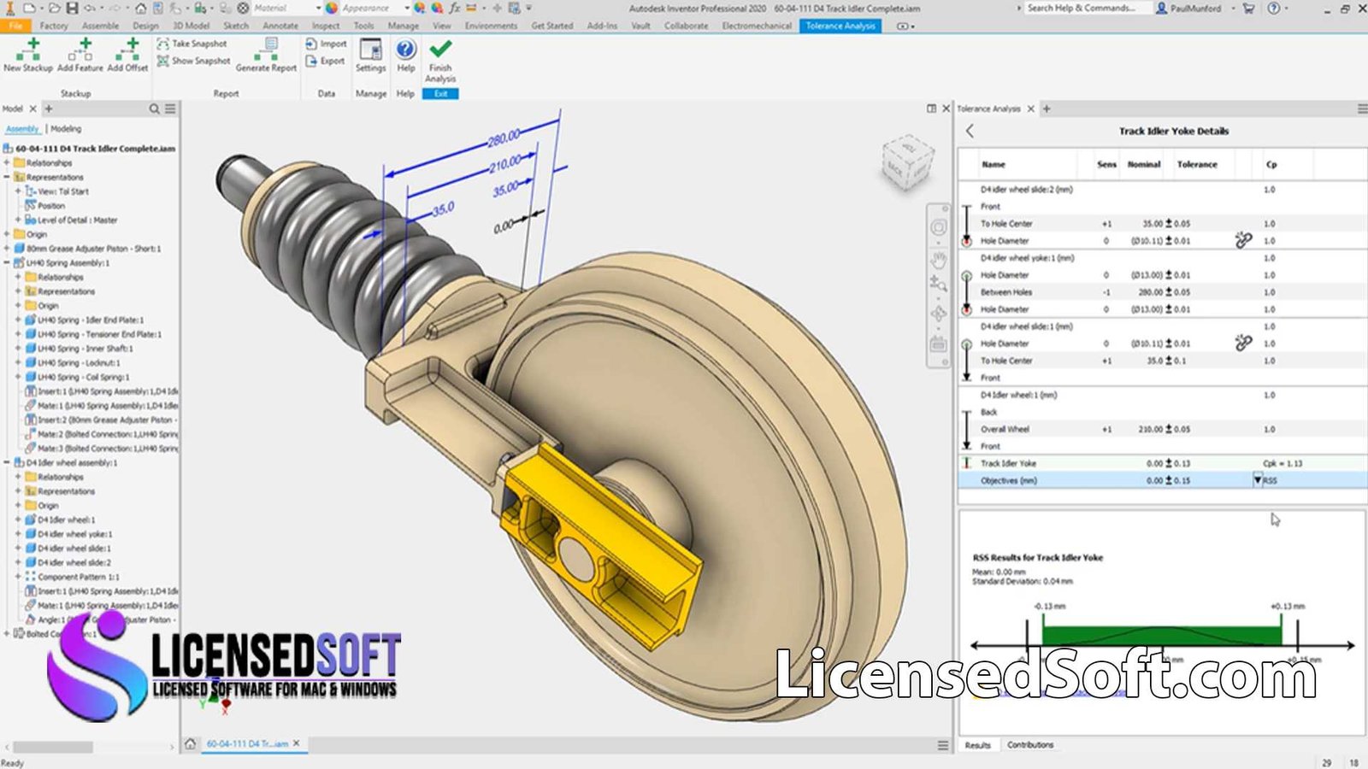Viewport: 1368px width, 769px height.
Task: Collapse LH40 Spring Assembly:1 node
Action: coord(7,262)
